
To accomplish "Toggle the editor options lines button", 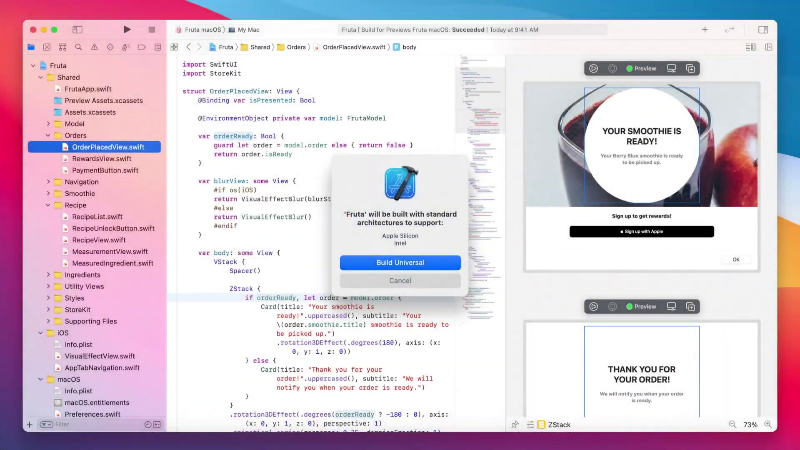I will tap(750, 47).
